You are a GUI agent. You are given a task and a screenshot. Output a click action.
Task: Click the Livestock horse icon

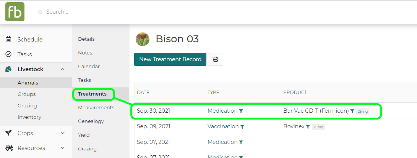tap(8, 69)
